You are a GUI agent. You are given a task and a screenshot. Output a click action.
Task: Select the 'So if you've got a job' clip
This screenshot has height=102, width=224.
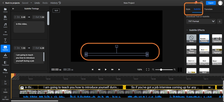coord(164,87)
